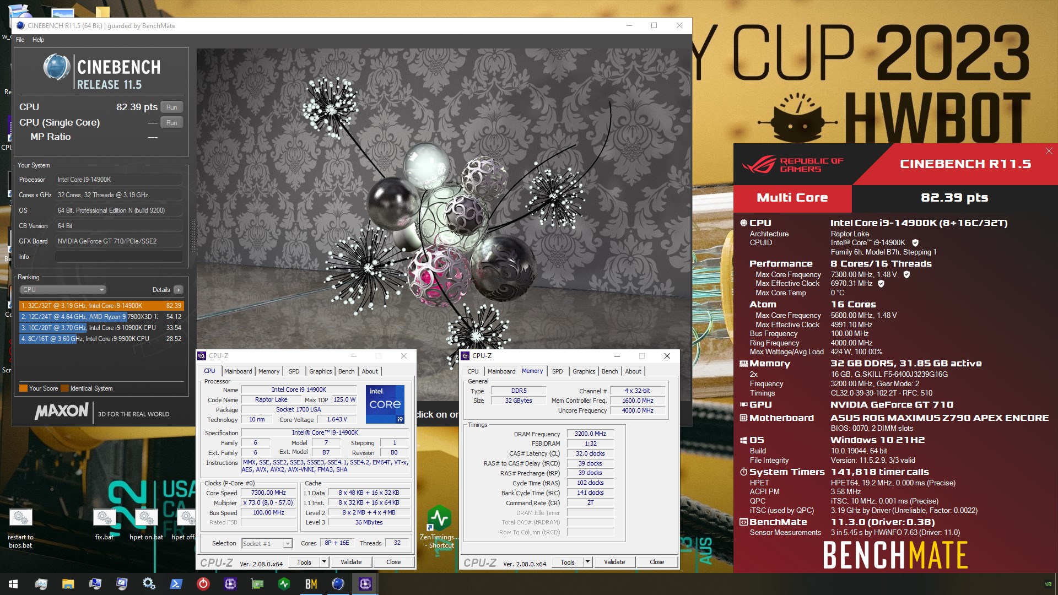The image size is (1058, 595).
Task: Switch to Cinebench globe in the taskbar
Action: [x=338, y=584]
